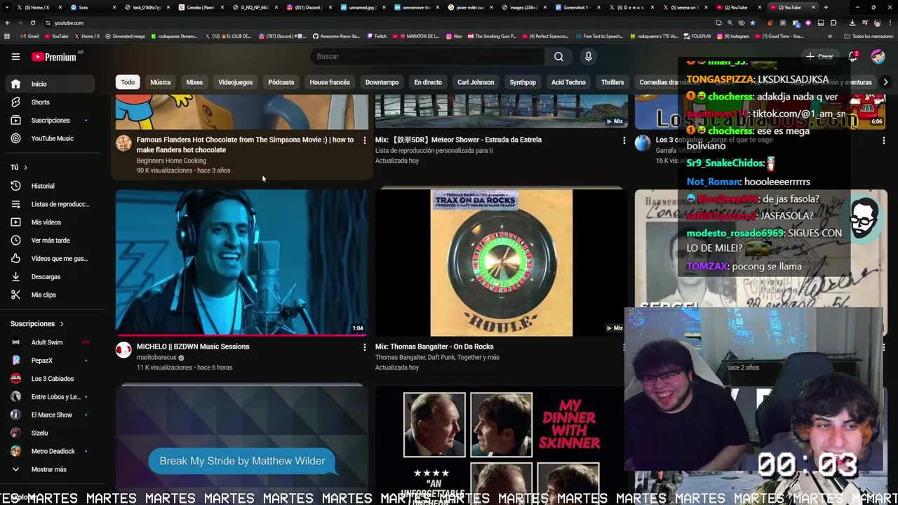
Task: Click the search magnifier button
Action: (x=558, y=57)
